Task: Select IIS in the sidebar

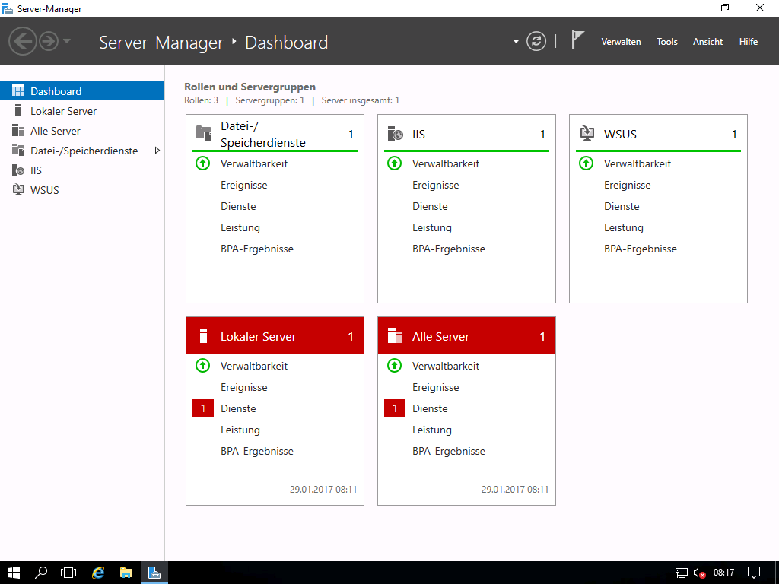Action: [81, 170]
